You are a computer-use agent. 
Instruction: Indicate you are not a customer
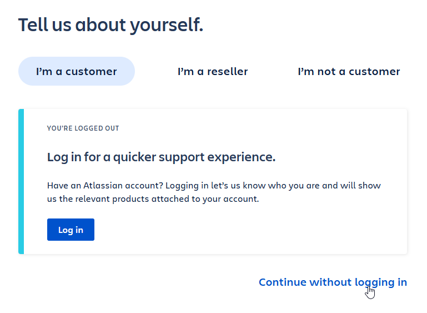[349, 71]
